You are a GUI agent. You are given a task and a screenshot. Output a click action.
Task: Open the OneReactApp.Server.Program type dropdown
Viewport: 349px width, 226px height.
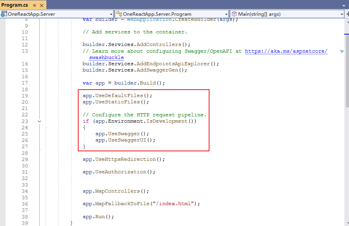coord(226,14)
